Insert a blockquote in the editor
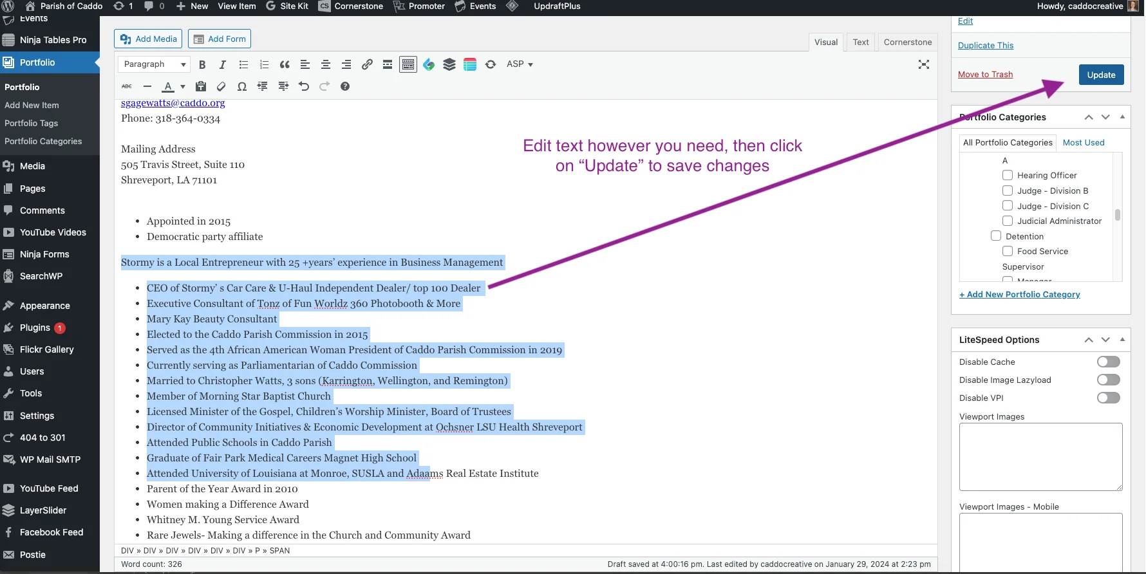 click(285, 64)
